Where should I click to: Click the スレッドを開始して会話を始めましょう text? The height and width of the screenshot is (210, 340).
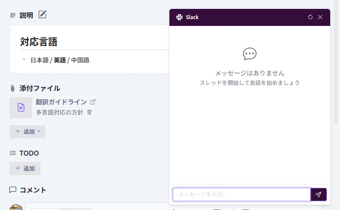250,83
